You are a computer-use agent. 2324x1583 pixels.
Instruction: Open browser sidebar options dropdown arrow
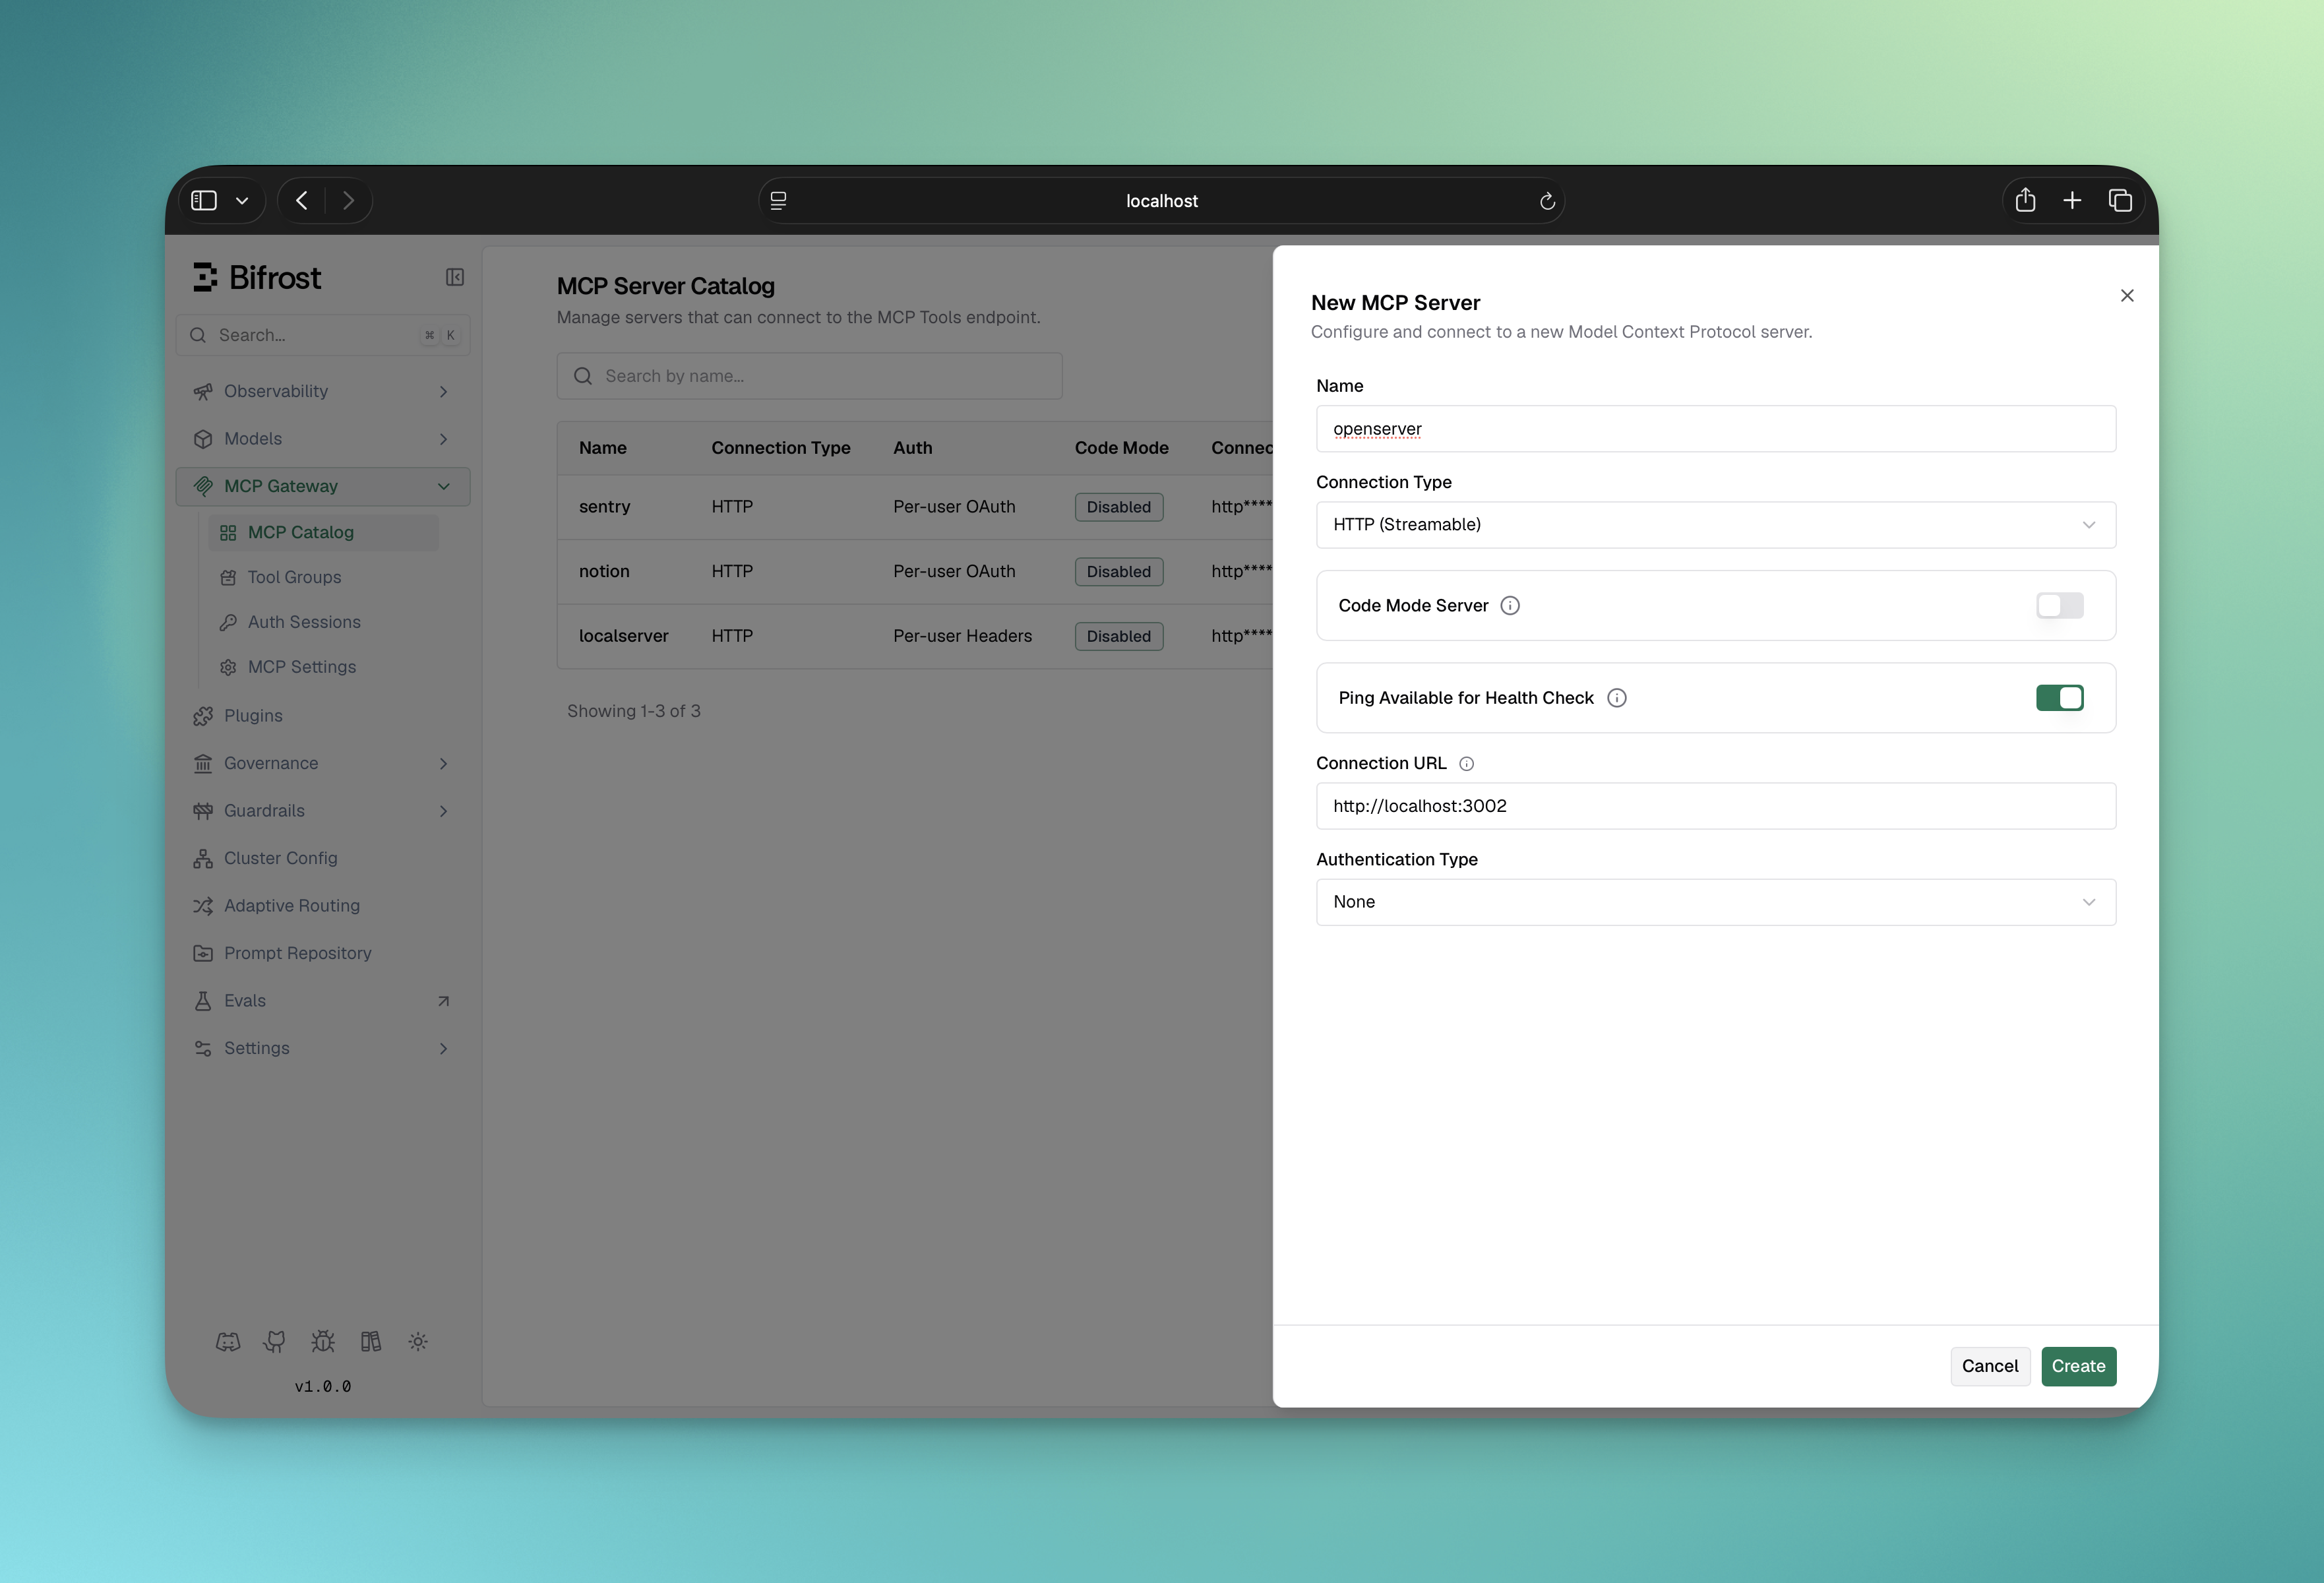click(x=242, y=201)
